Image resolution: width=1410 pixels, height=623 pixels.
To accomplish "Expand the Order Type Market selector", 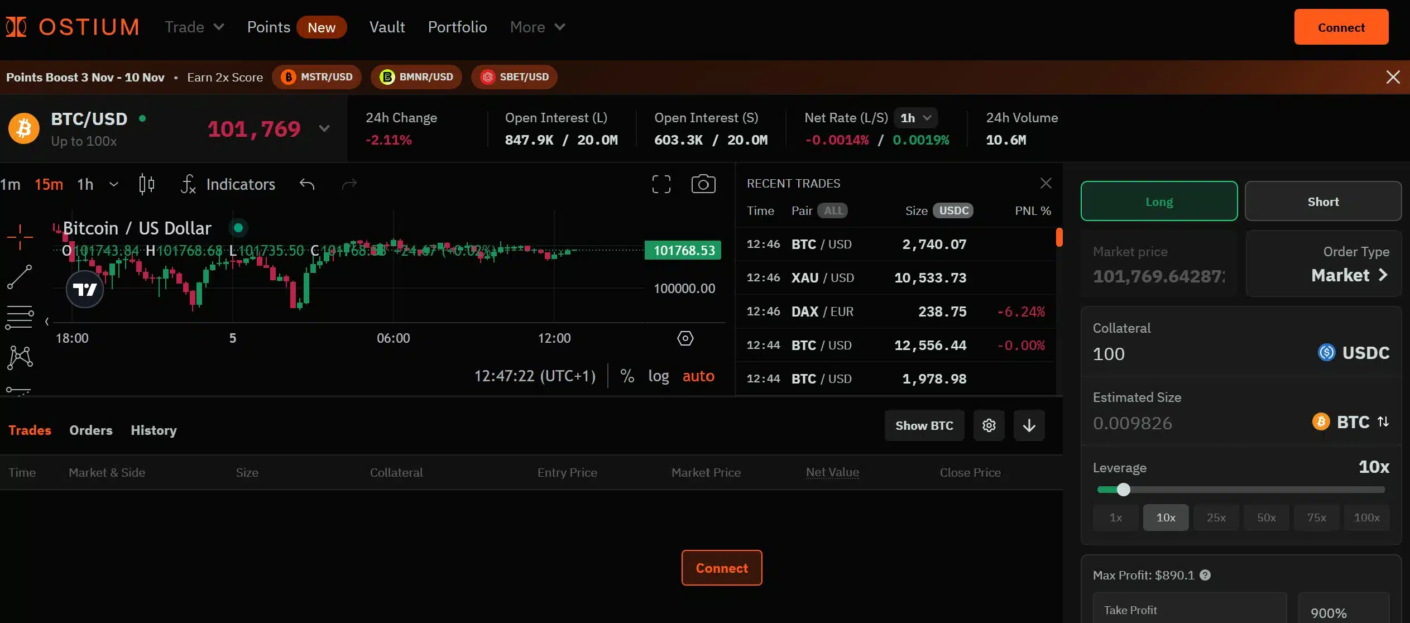I will [1349, 275].
